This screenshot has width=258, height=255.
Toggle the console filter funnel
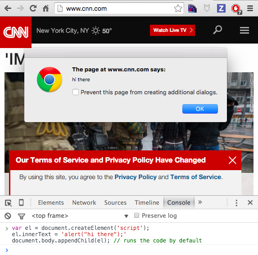point(22,216)
